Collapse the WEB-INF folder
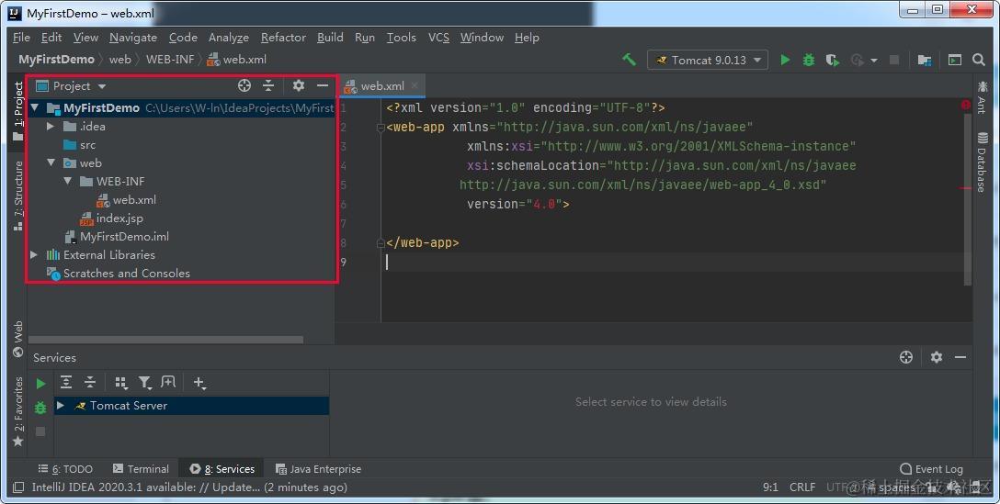Image resolution: width=1000 pixels, height=504 pixels. pyautogui.click(x=68, y=182)
